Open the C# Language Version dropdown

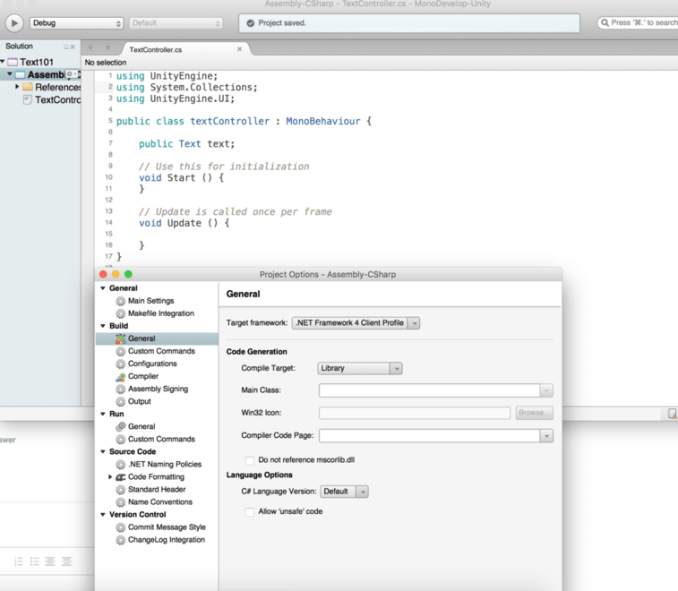344,492
